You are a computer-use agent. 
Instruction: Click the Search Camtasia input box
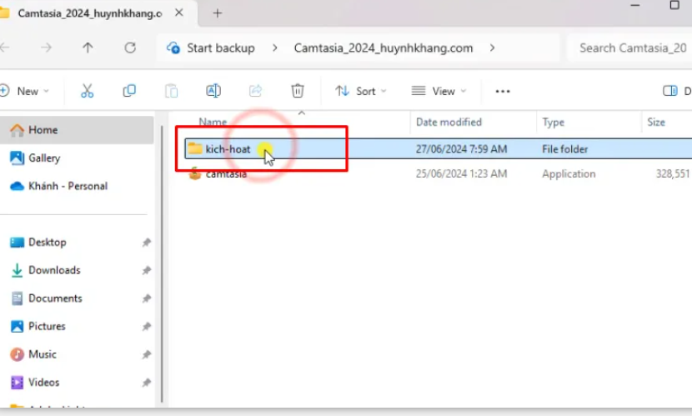(631, 48)
